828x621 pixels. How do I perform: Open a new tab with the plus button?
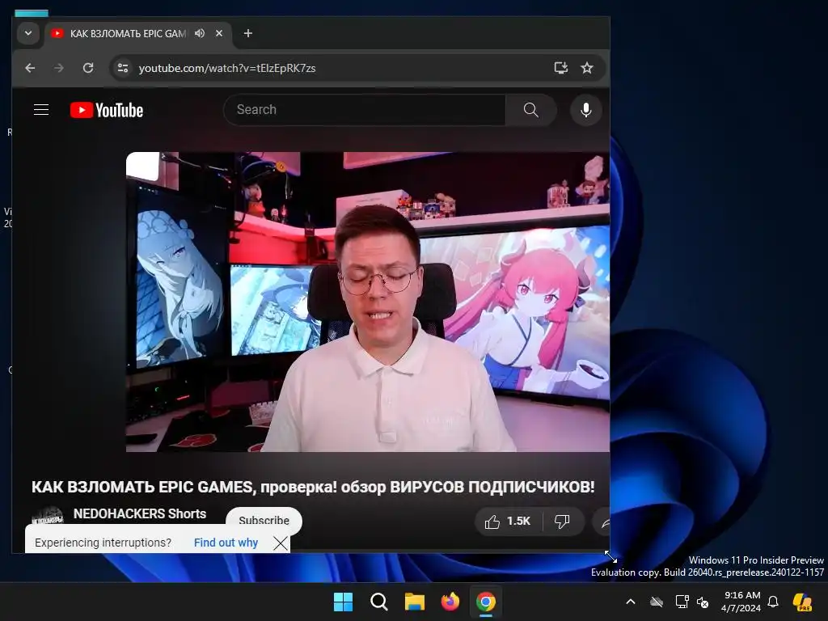(248, 33)
